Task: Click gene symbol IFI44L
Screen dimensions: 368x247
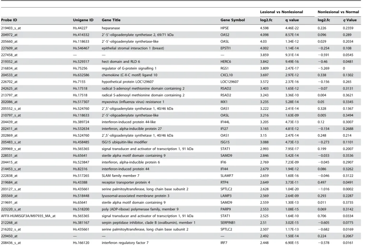Action: (225, 122)
